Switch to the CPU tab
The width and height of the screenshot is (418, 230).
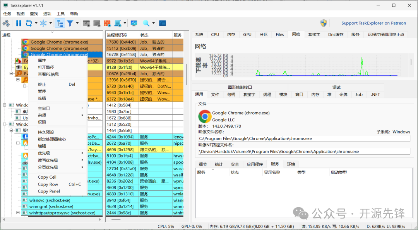coord(215,34)
